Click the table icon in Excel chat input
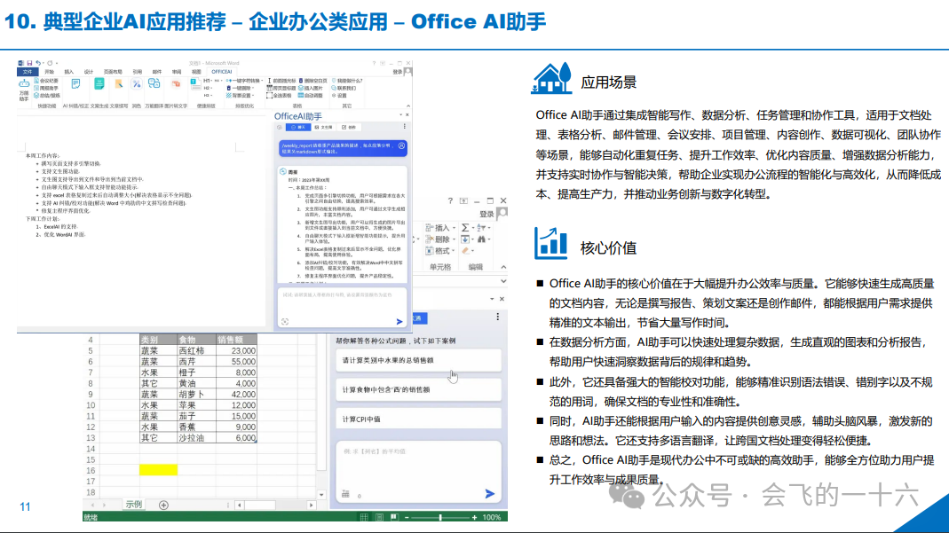This screenshot has height=533, width=949. pyautogui.click(x=345, y=494)
